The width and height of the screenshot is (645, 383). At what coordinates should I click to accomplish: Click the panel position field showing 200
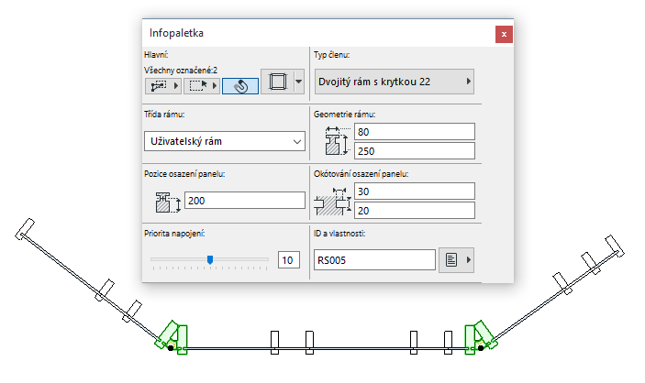(244, 200)
